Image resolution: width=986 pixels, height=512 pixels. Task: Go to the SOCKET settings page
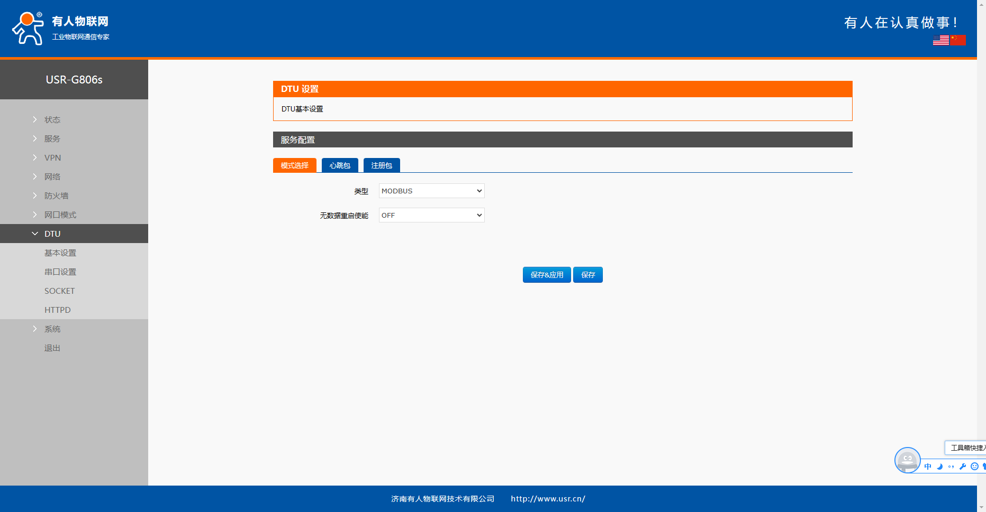click(74, 291)
